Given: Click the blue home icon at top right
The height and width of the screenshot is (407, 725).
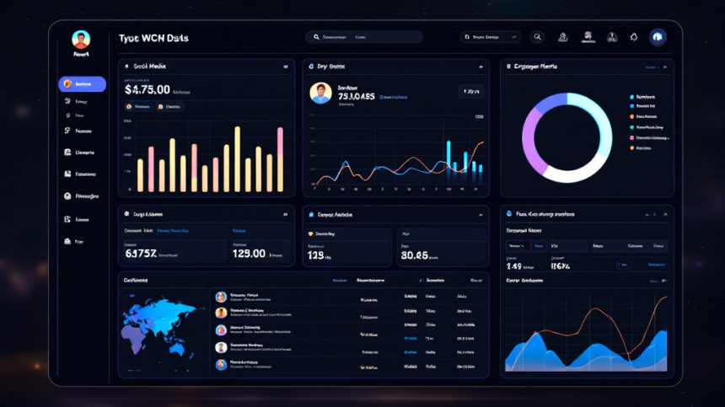Looking at the screenshot, I should pos(658,37).
